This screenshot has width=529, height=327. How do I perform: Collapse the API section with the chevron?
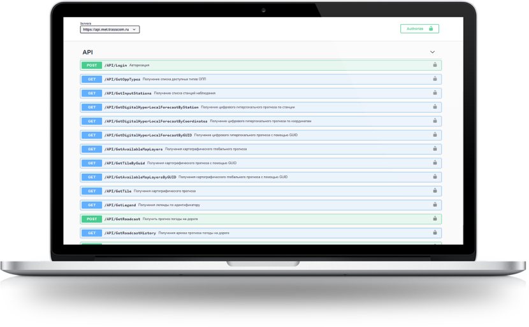click(432, 52)
